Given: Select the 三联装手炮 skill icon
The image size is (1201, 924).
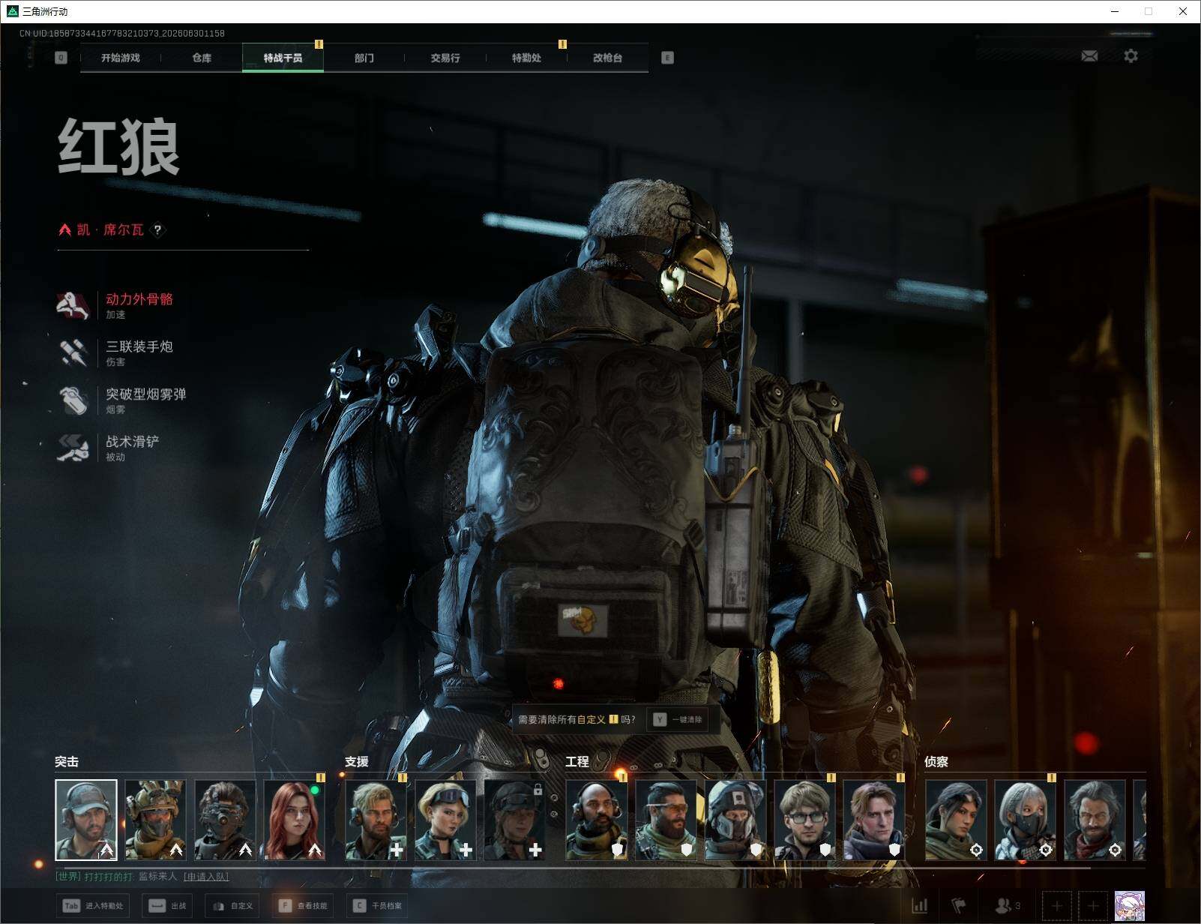Looking at the screenshot, I should click(73, 352).
